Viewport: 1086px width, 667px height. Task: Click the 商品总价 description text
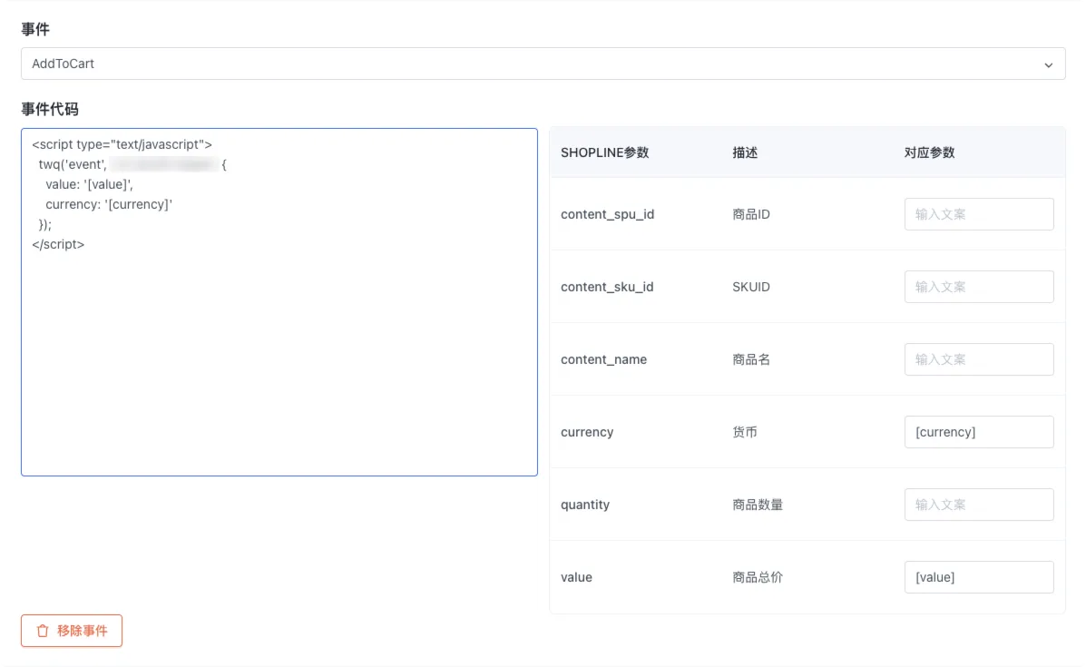(x=757, y=577)
